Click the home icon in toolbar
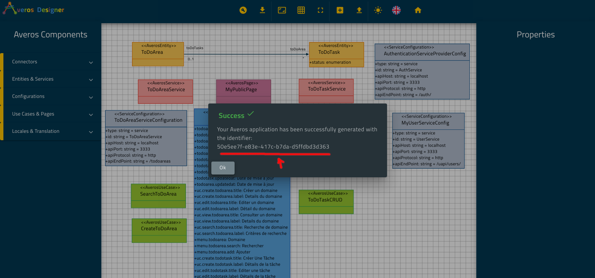 (418, 10)
